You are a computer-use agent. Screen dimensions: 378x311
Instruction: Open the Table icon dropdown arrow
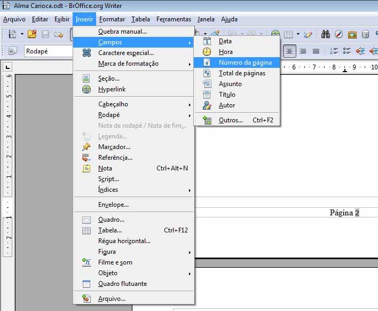(x=298, y=34)
